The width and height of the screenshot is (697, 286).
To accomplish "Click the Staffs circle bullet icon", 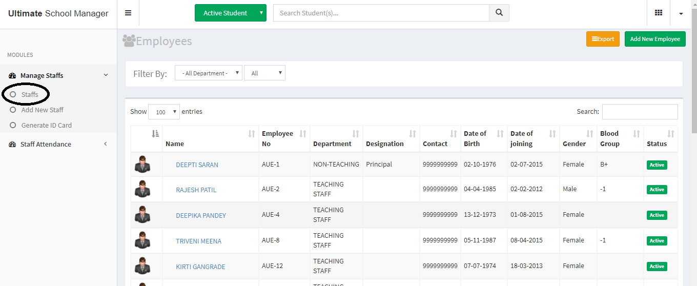I will [x=13, y=94].
